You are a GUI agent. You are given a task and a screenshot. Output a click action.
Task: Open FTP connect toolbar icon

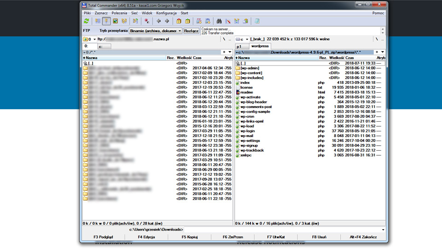coord(199,21)
